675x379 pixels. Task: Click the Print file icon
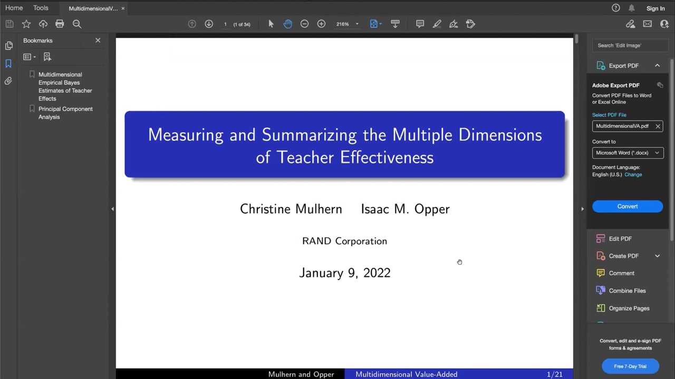(60, 24)
